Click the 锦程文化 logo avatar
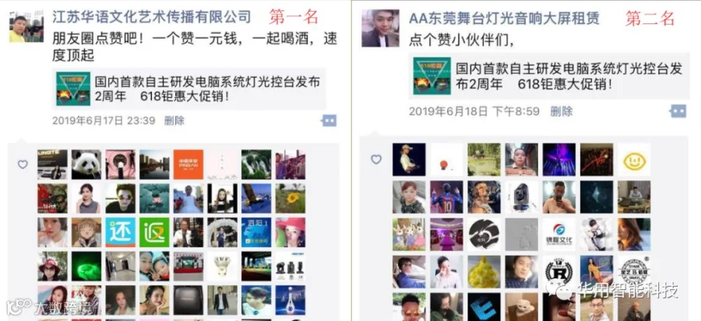701x321 pixels. click(x=559, y=235)
